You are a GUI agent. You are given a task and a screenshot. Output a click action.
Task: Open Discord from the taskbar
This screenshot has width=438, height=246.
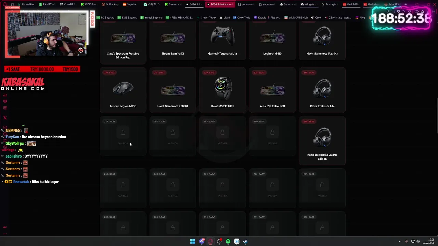(x=202, y=241)
